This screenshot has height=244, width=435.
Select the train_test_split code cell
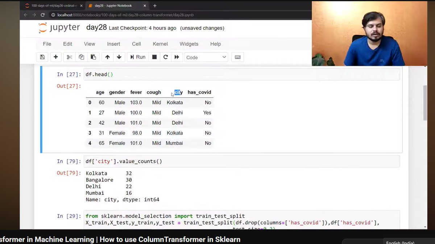click(242, 219)
